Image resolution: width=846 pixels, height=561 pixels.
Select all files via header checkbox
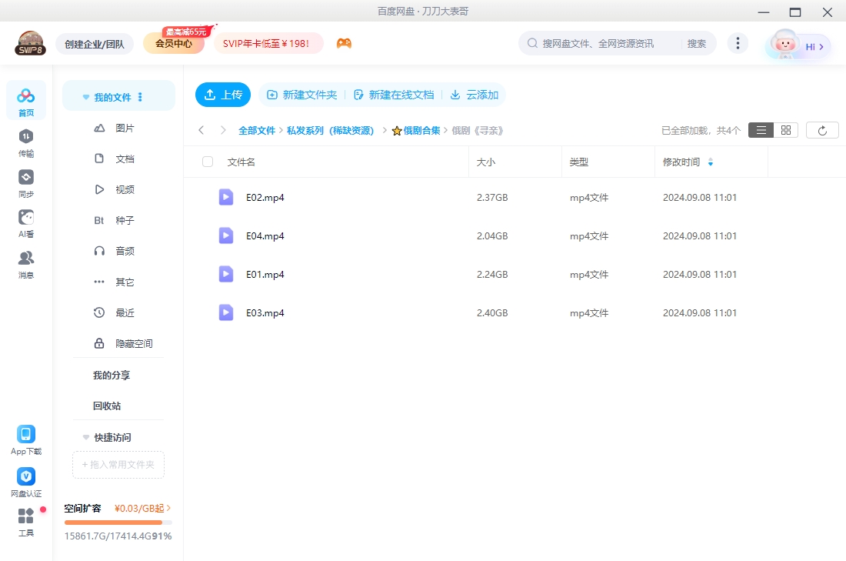pos(206,162)
